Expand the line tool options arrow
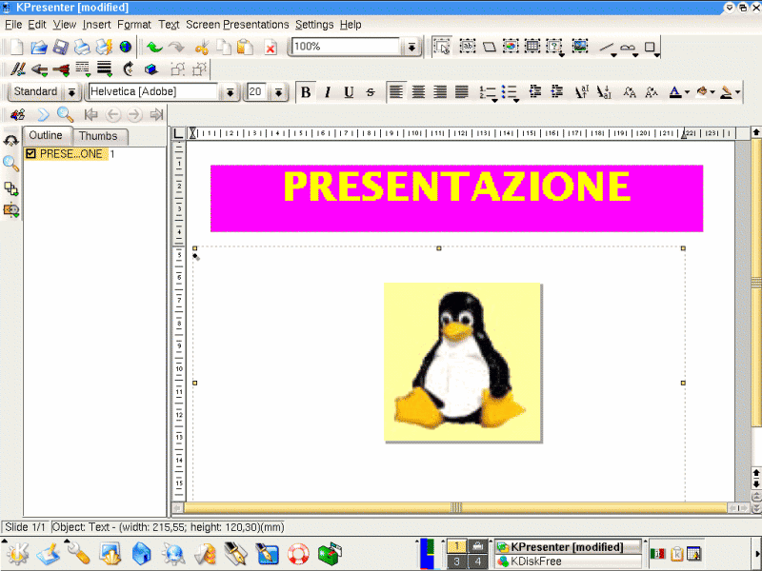The width and height of the screenshot is (762, 571). tap(613, 55)
